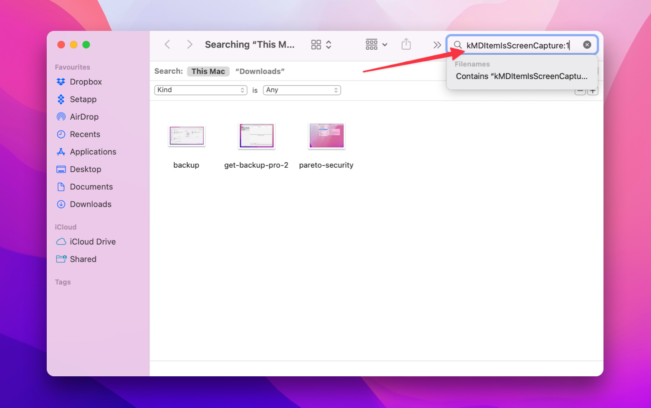This screenshot has height=408, width=651.
Task: Open the Applications sidebar item
Action: (x=93, y=151)
